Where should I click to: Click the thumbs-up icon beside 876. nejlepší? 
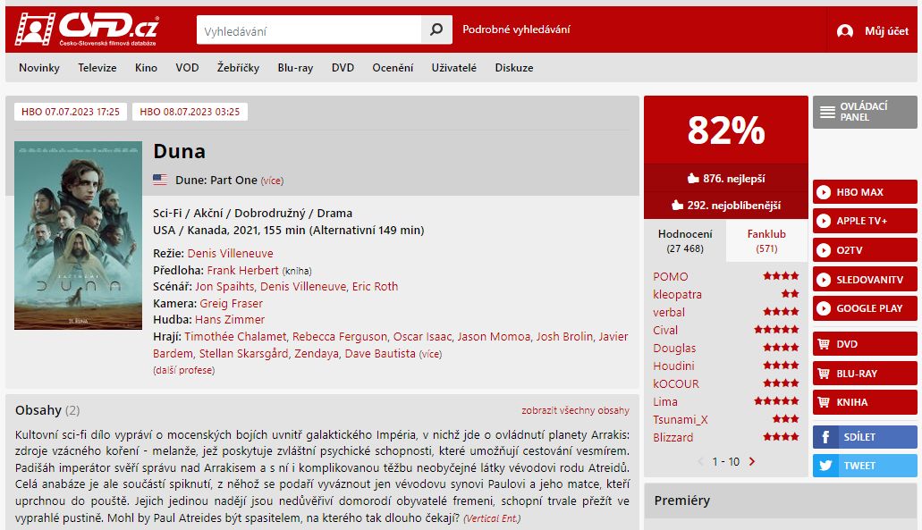click(x=693, y=178)
